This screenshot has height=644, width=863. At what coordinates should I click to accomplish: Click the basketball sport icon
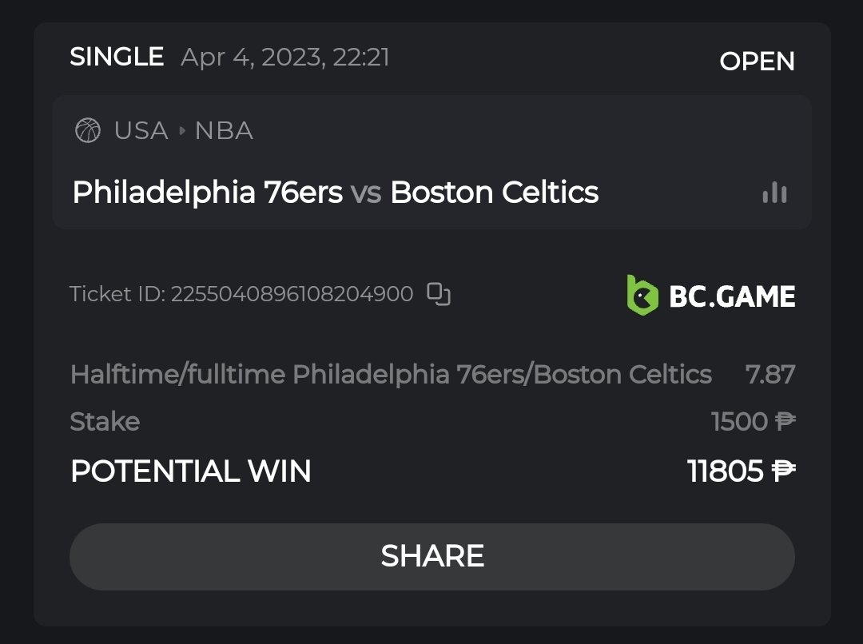pyautogui.click(x=88, y=130)
